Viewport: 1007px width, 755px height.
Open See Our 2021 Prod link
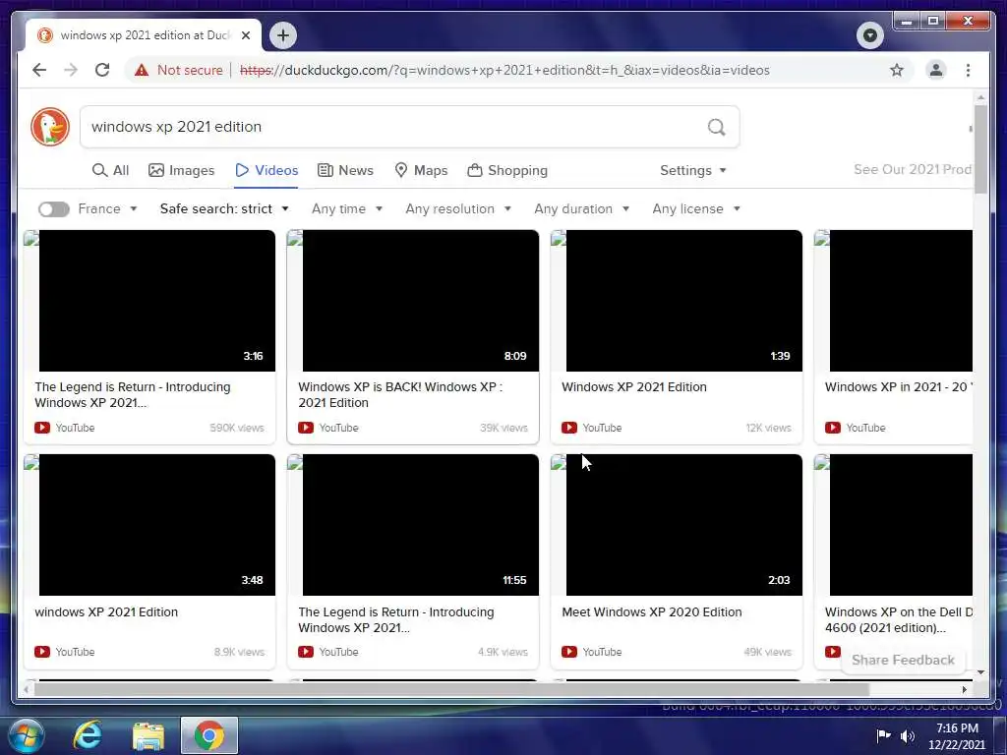pos(912,169)
